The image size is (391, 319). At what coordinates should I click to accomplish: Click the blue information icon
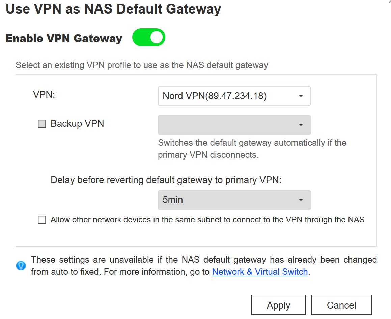point(21,266)
